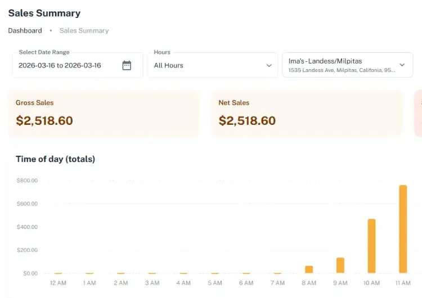Click the Hours dropdown chevron arrow
422x298 pixels.
[269, 65]
